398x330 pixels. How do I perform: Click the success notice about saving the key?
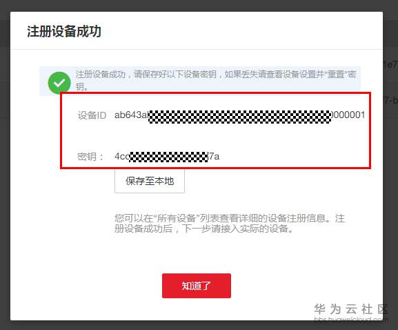216,80
